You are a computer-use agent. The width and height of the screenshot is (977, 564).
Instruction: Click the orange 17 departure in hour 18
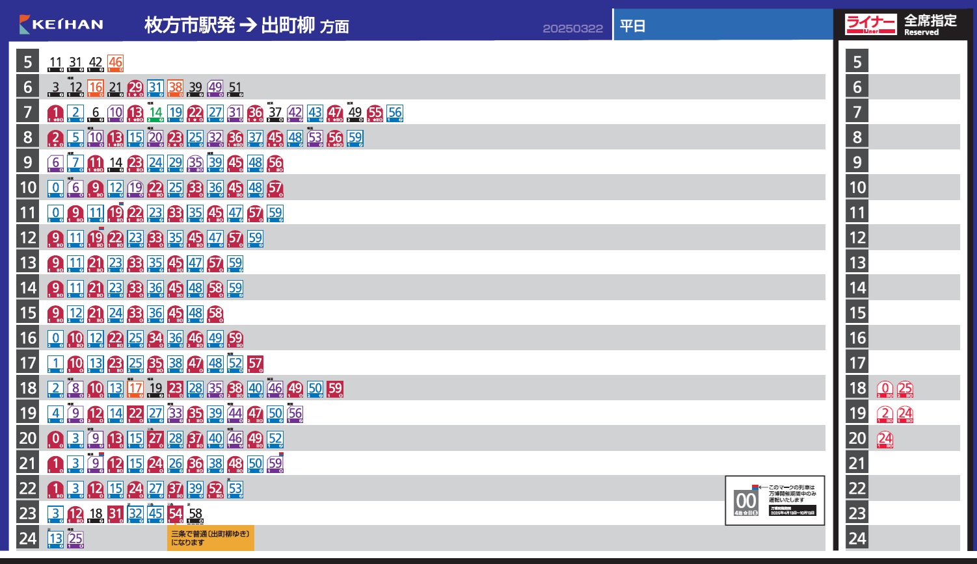click(x=135, y=389)
